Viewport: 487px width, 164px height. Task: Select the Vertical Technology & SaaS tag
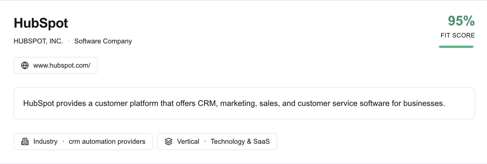pyautogui.click(x=217, y=141)
